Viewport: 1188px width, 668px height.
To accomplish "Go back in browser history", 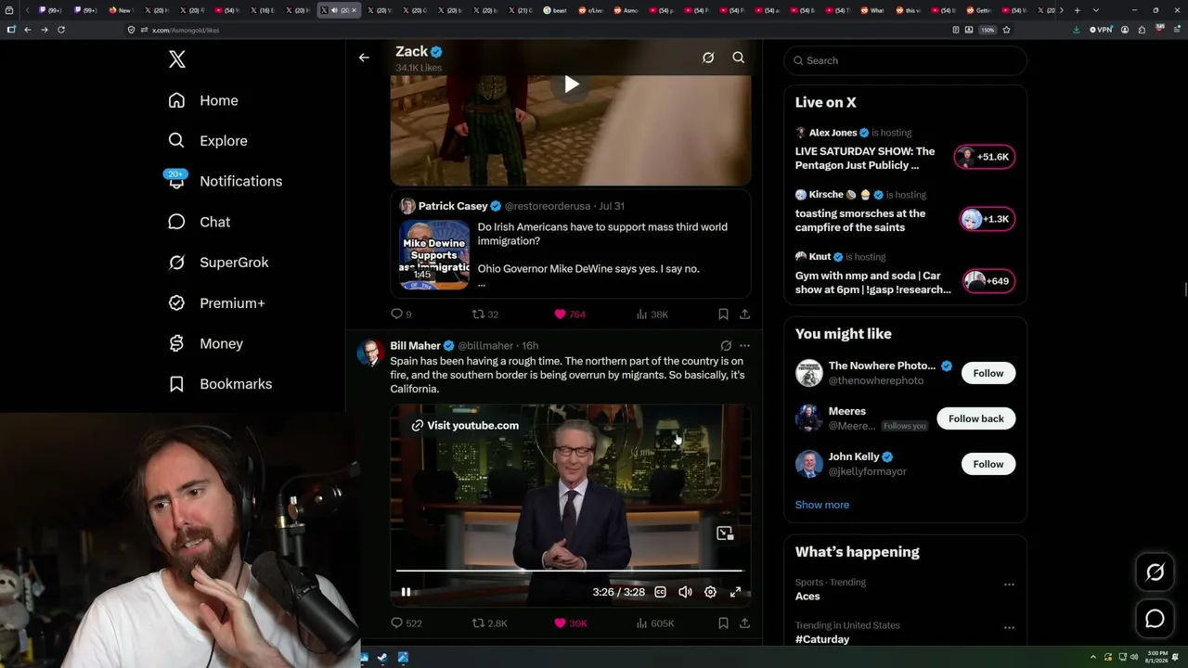I will [28, 30].
